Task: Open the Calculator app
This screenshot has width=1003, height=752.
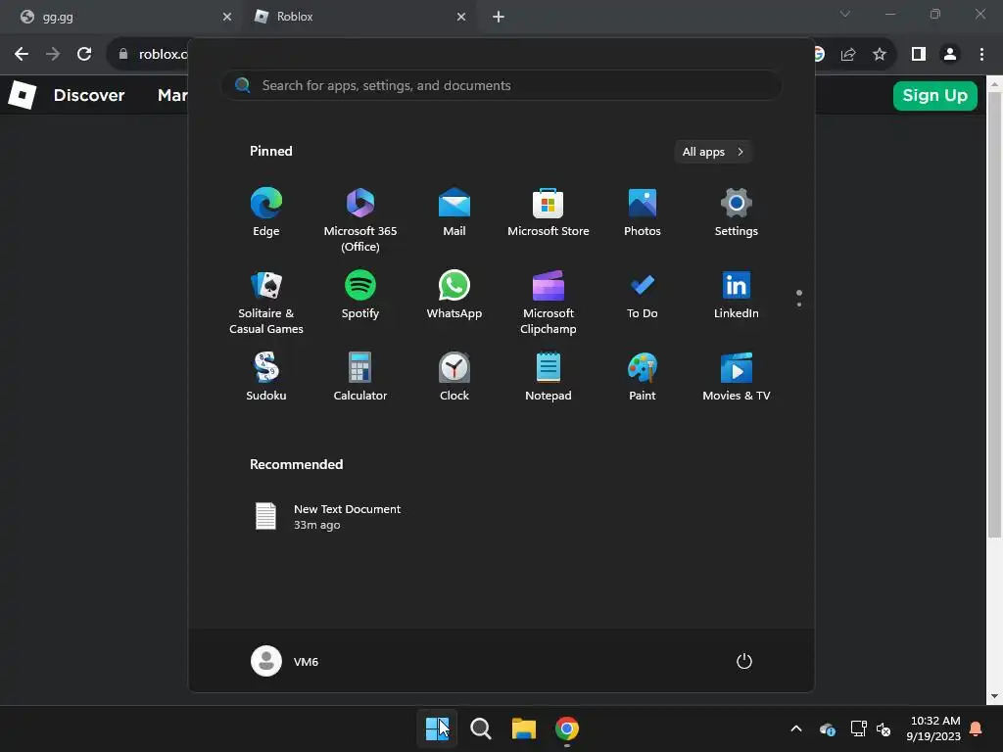Action: pyautogui.click(x=360, y=377)
